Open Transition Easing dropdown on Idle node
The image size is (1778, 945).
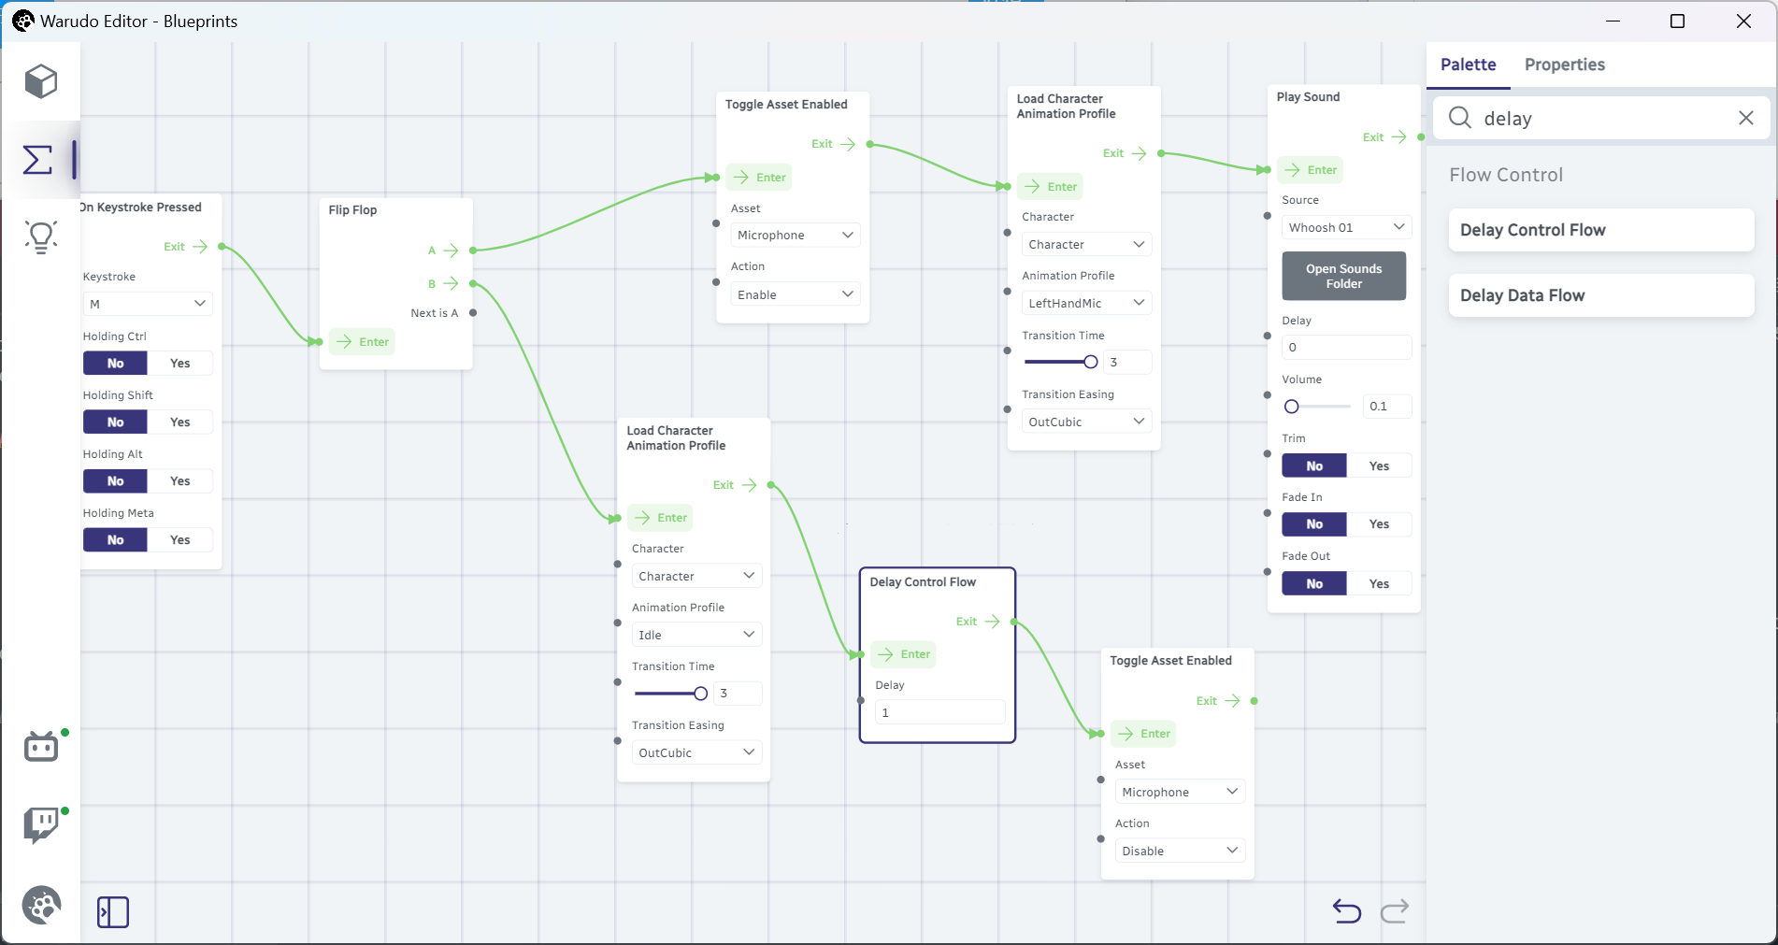(696, 752)
